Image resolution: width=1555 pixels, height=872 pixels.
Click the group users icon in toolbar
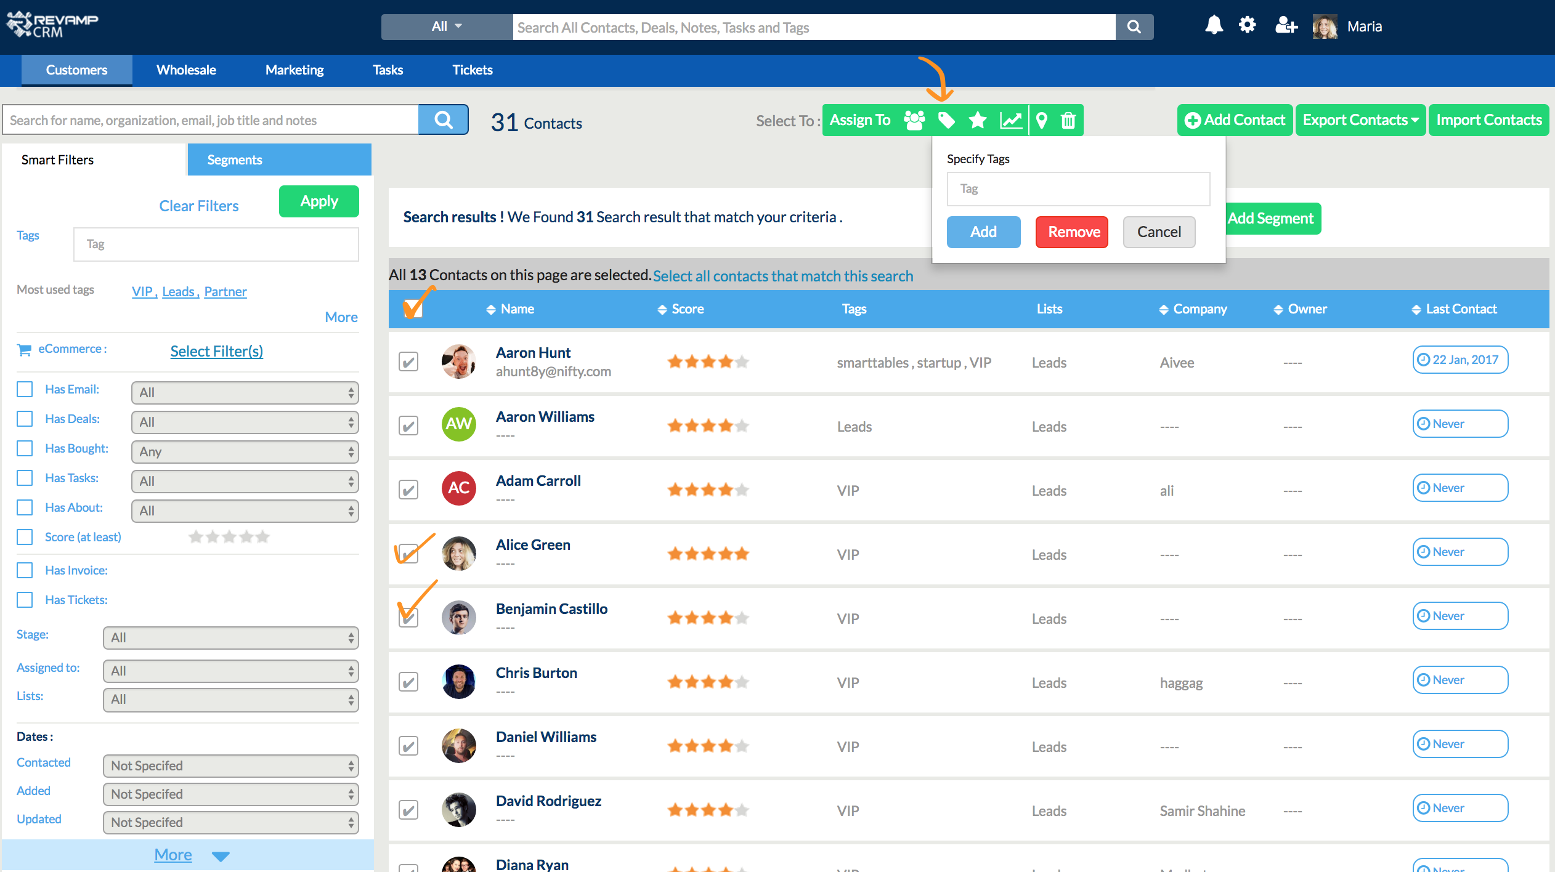[914, 120]
